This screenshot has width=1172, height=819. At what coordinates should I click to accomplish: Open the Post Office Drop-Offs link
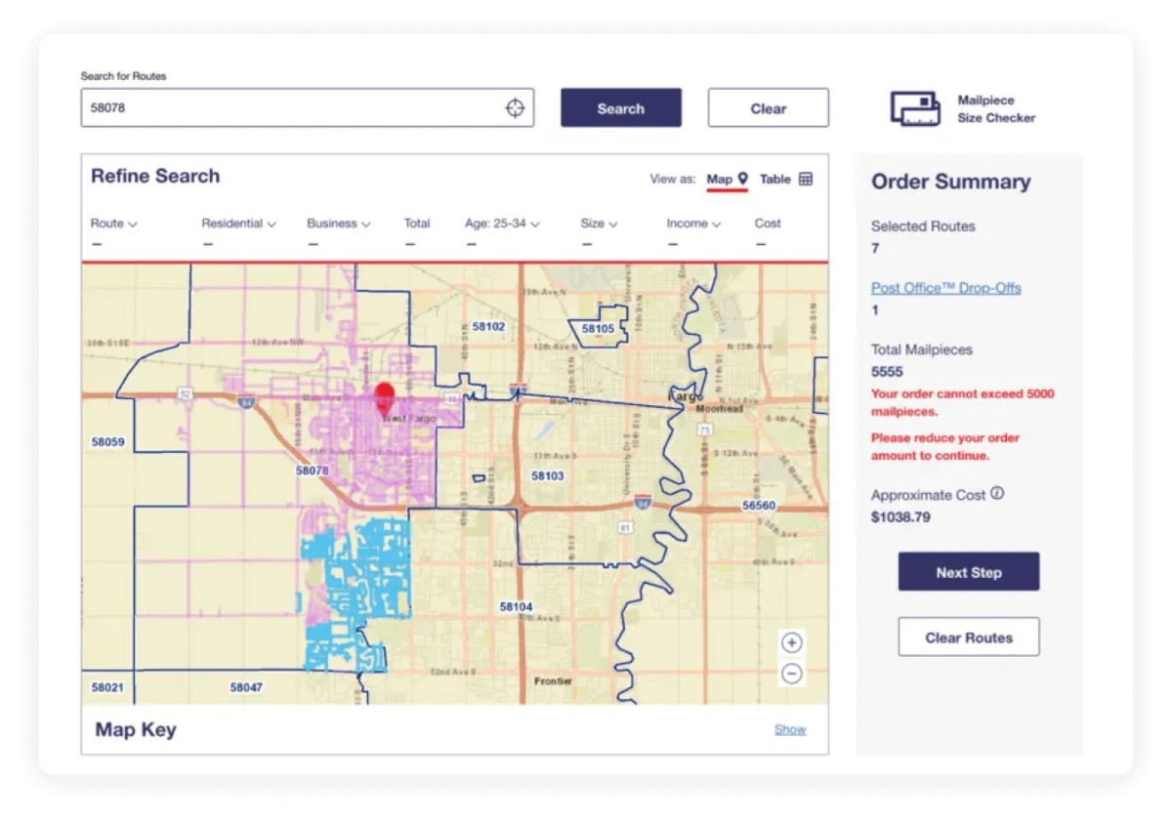coord(945,287)
